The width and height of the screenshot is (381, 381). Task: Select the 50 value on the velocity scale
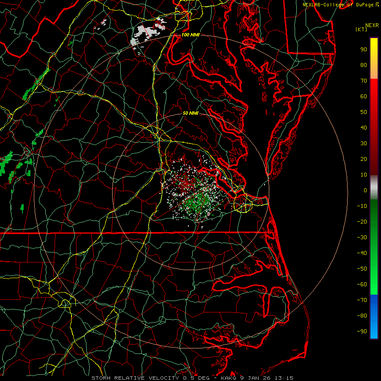[x=364, y=112]
